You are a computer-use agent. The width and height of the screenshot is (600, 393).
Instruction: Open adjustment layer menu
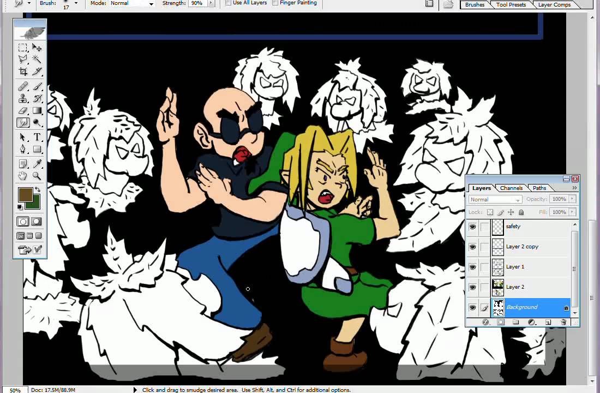532,322
